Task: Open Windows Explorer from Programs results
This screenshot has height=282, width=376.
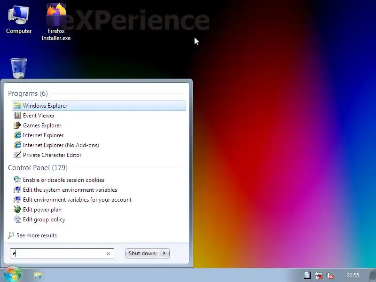Action: pyautogui.click(x=99, y=106)
